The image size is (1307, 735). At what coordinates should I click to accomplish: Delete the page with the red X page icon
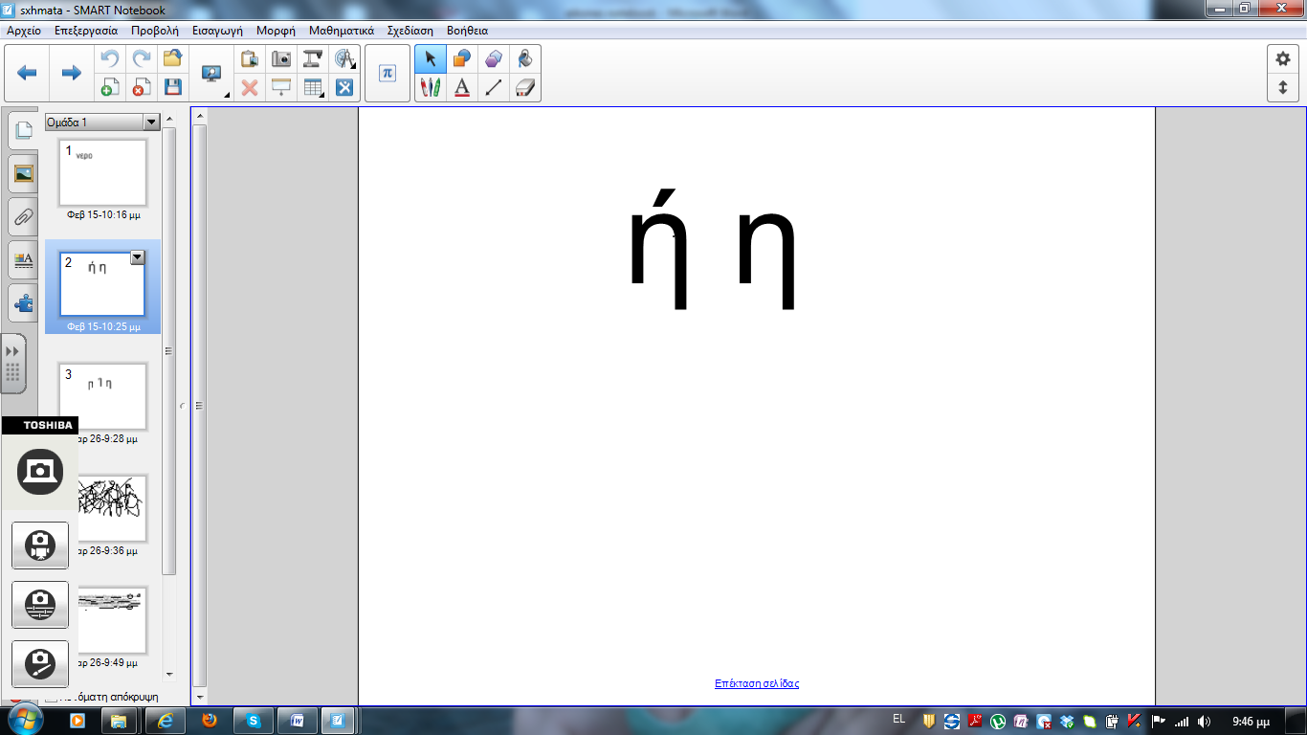click(x=142, y=87)
